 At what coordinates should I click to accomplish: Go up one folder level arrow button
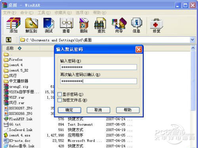coord(8,40)
